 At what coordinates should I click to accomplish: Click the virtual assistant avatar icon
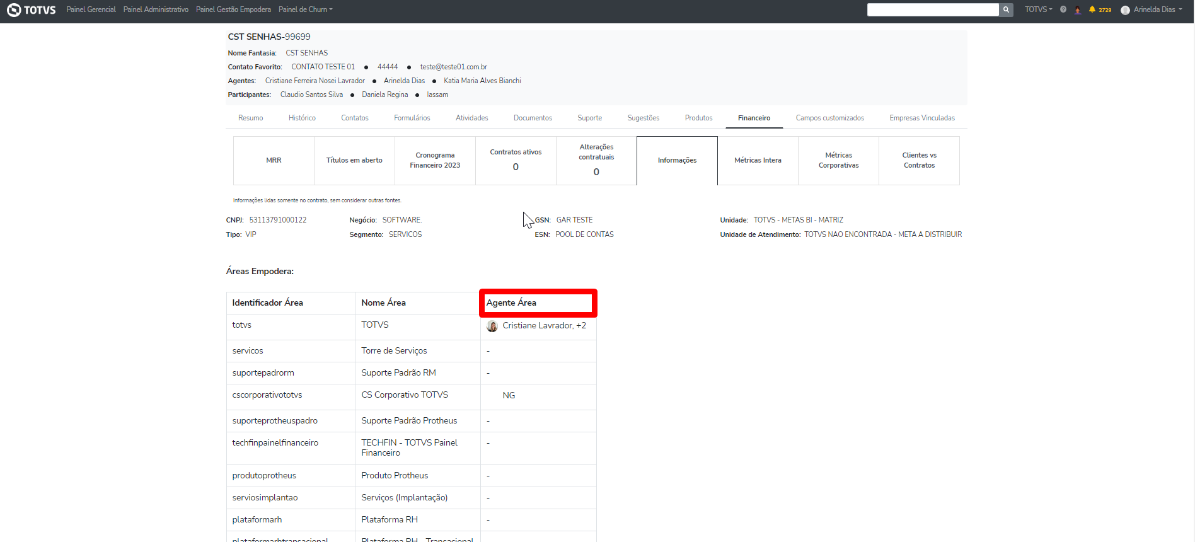tap(1078, 9)
